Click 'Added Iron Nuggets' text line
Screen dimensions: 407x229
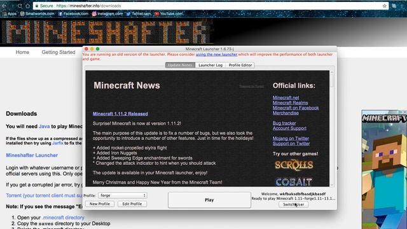coord(114,153)
